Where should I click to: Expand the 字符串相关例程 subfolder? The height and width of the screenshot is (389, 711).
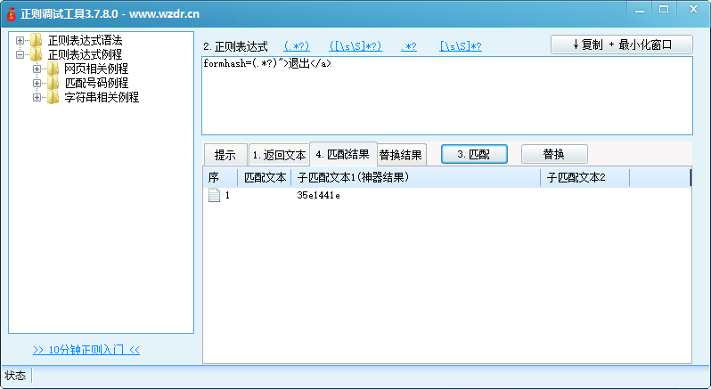pyautogui.click(x=37, y=98)
